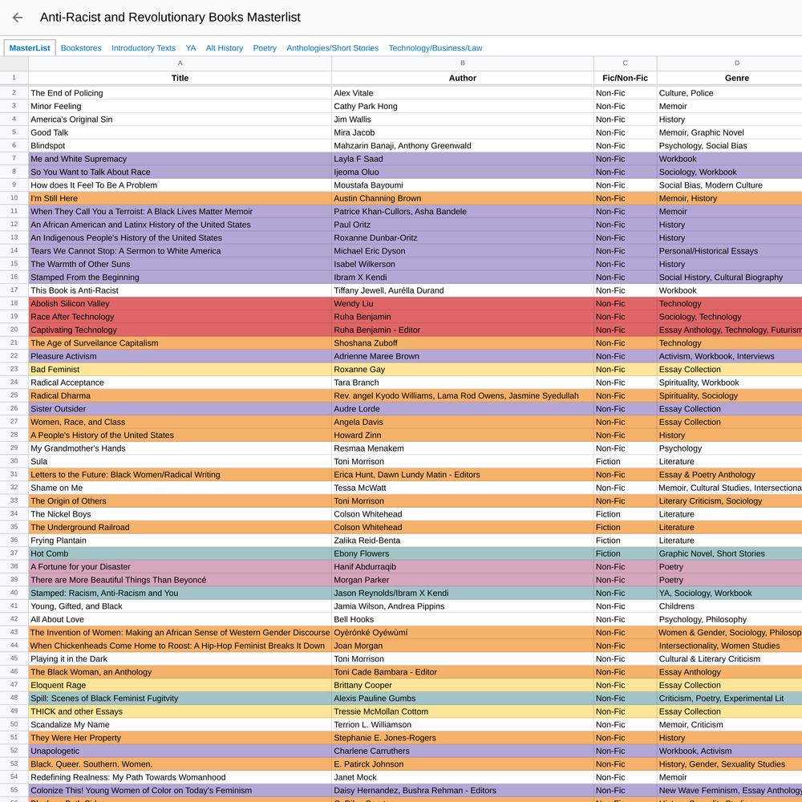The width and height of the screenshot is (802, 802).
Task: Select the "Sister Outsider" title cell
Action: point(180,409)
